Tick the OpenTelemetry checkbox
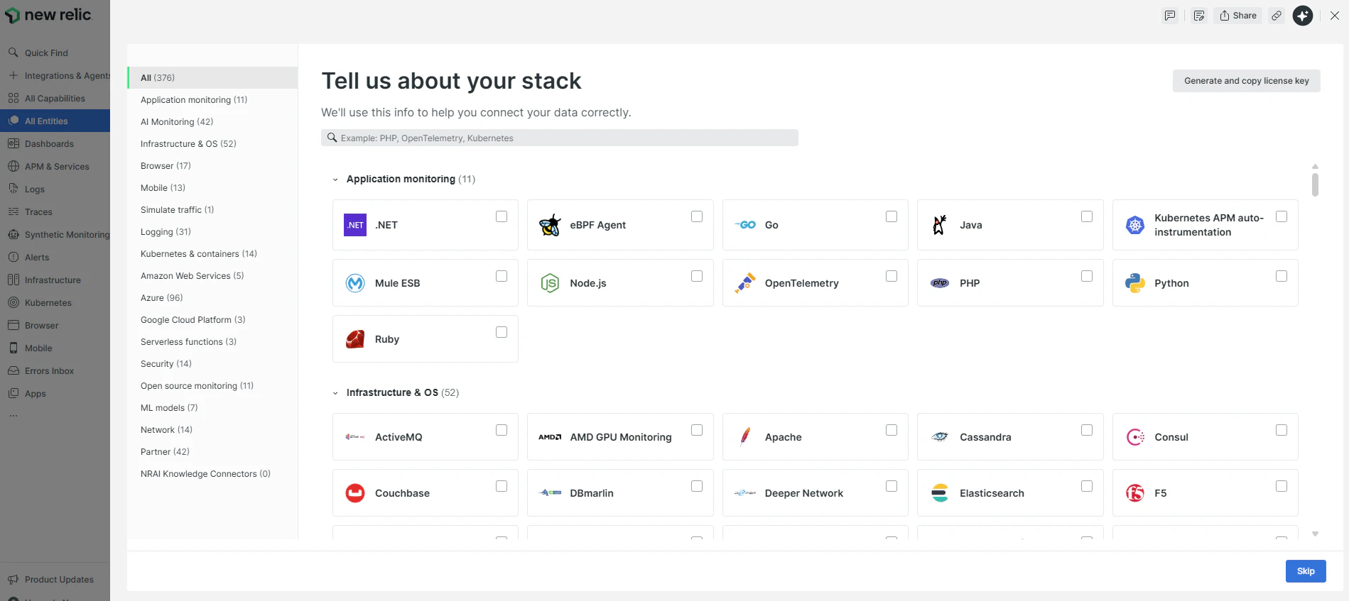Screen dimensions: 1349x601 pos(892,276)
